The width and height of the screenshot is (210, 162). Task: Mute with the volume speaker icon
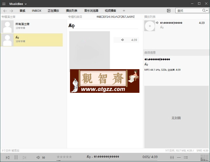click(x=38, y=157)
